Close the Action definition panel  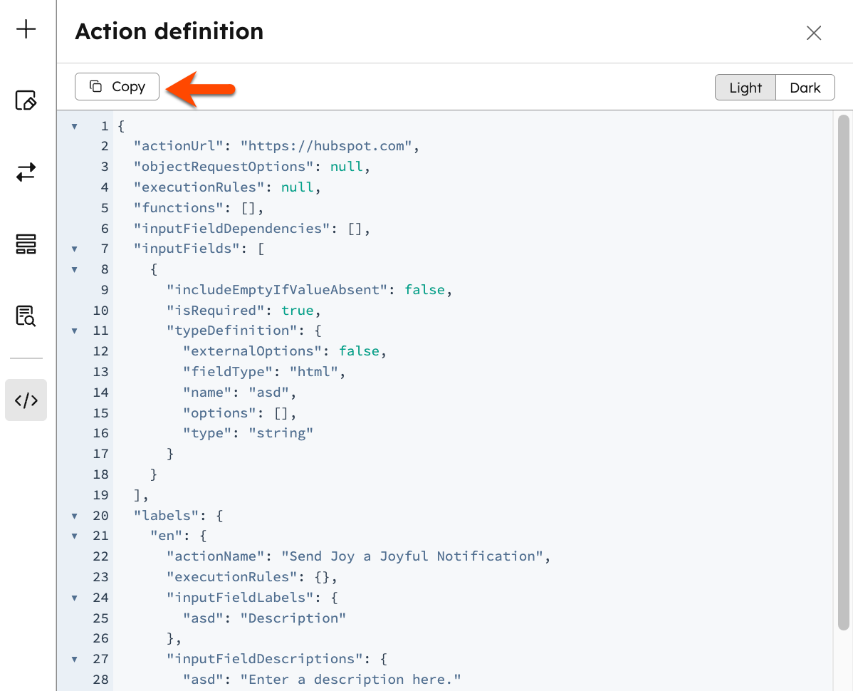tap(814, 33)
